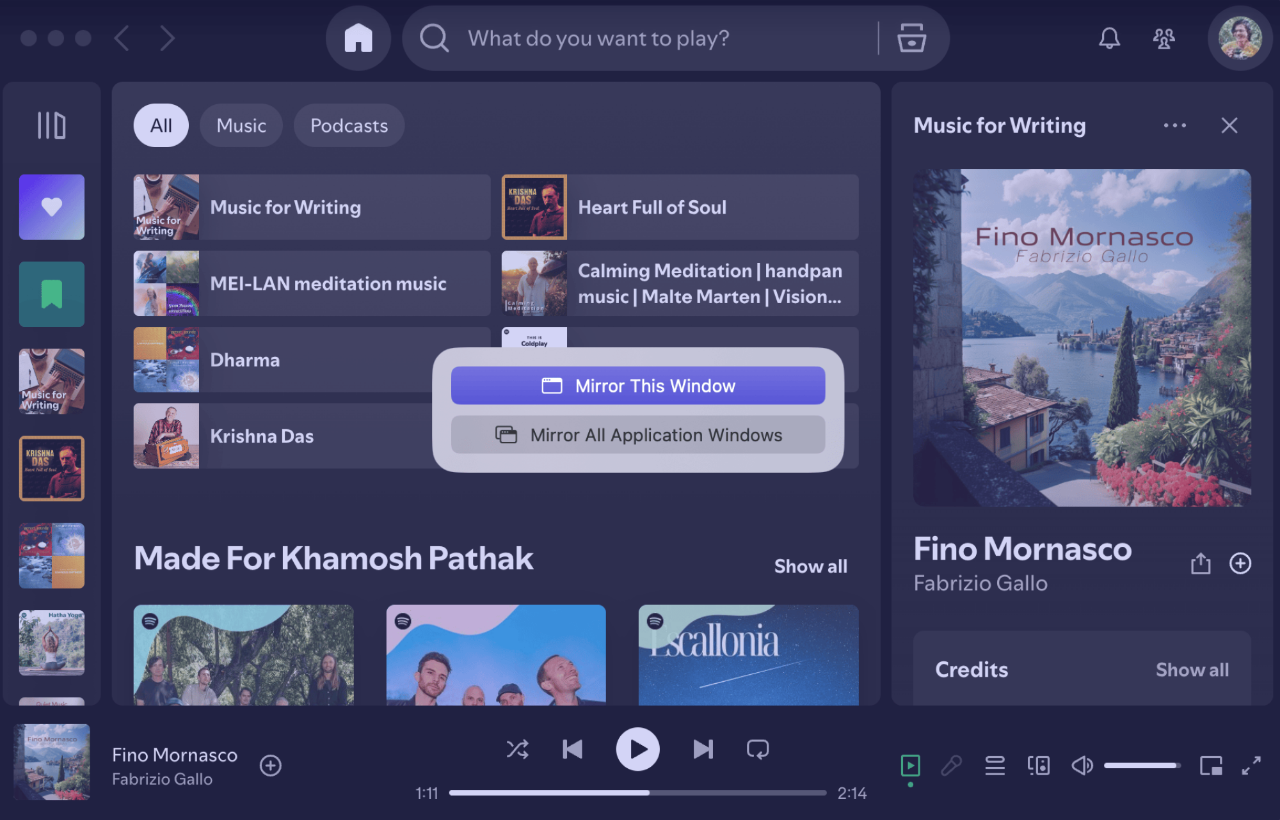Choose Mirror All Application Windows
Image resolution: width=1280 pixels, height=820 pixels.
638,435
